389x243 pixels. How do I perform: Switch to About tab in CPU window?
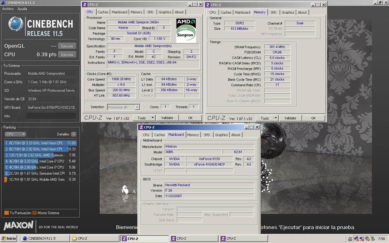pos(179,12)
